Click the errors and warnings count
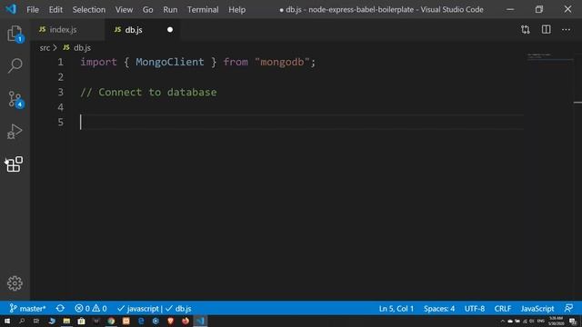Image resolution: width=582 pixels, height=327 pixels. (x=91, y=308)
